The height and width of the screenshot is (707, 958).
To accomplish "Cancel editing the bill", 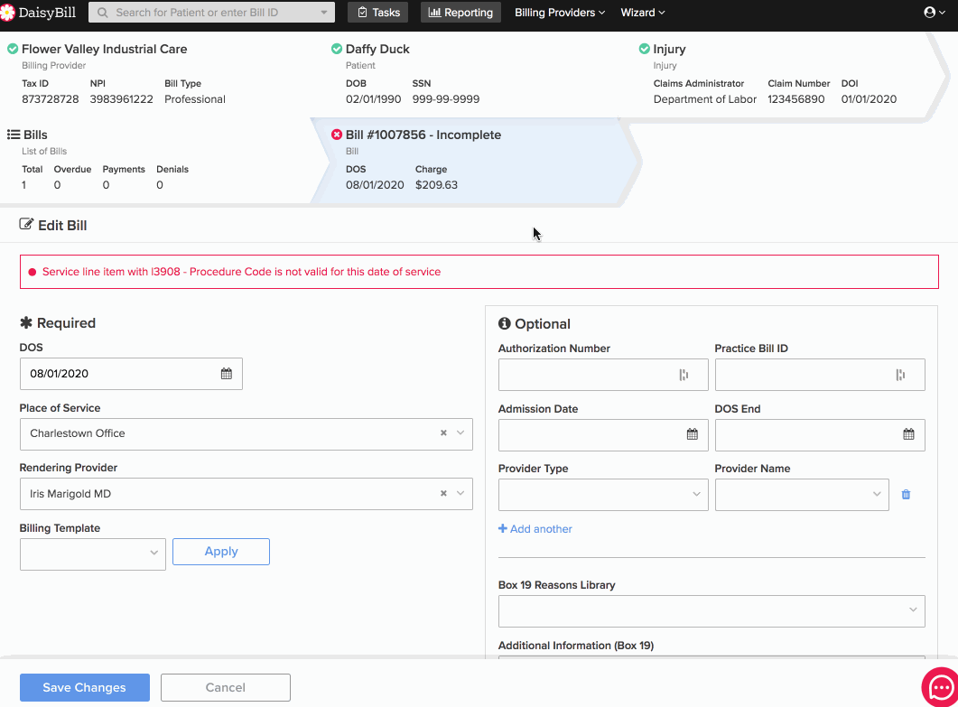I will coord(226,687).
